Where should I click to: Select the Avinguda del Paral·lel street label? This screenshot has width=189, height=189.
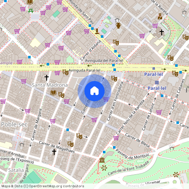pos(104,60)
